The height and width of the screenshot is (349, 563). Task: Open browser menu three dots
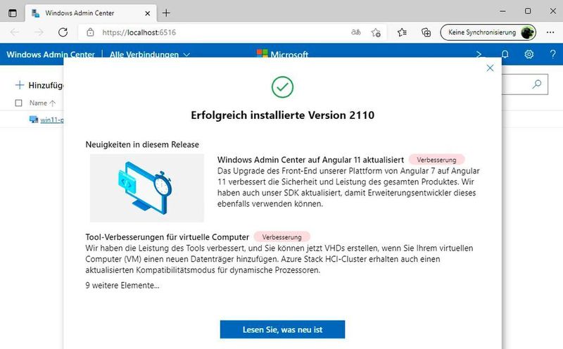[550, 32]
